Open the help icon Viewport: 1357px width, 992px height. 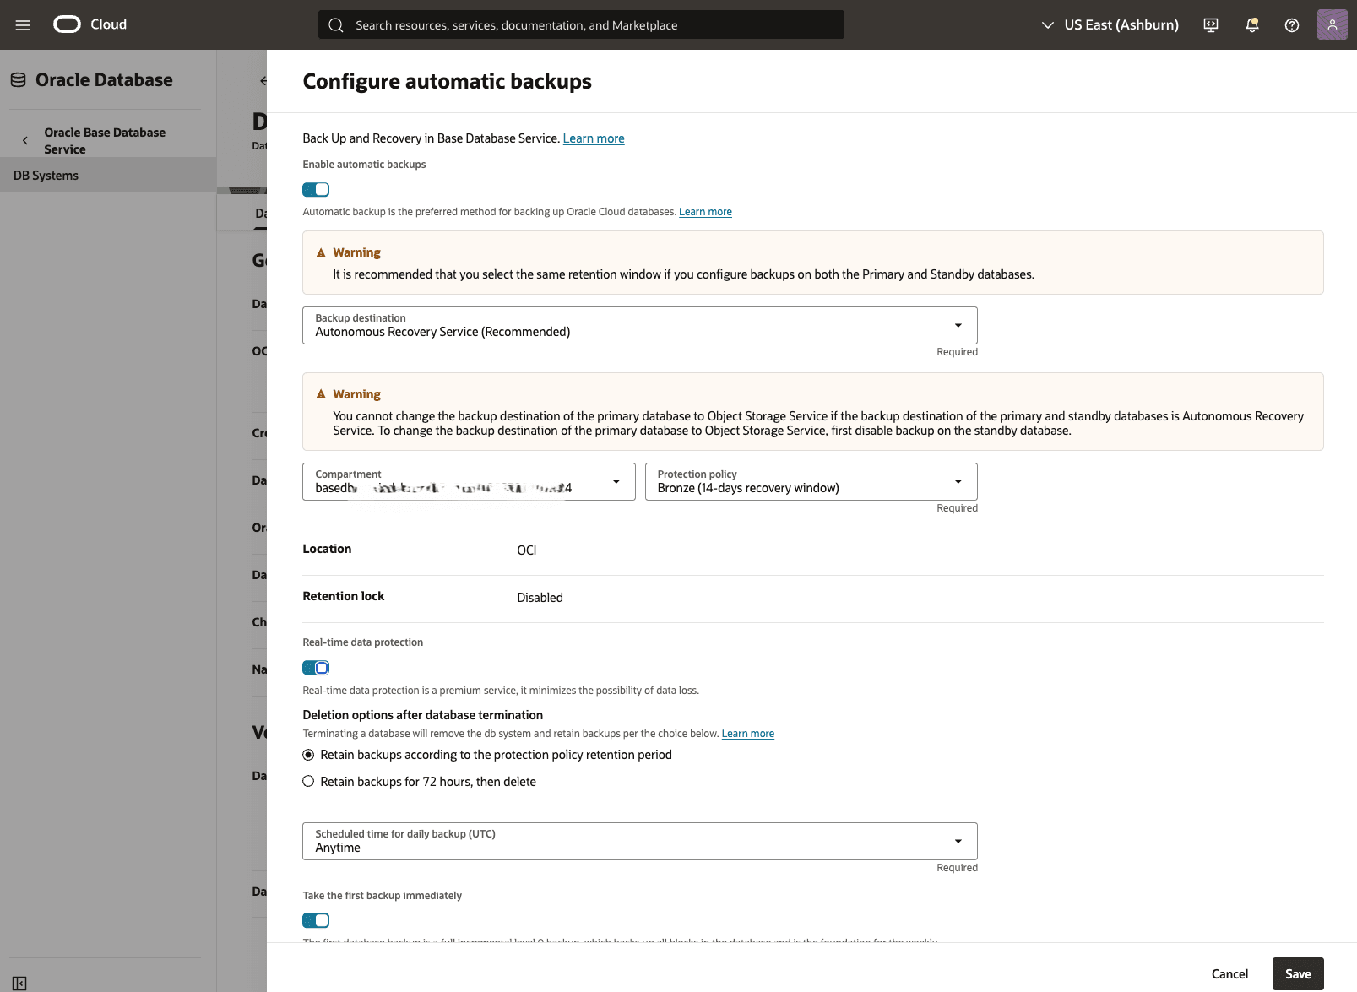click(1291, 24)
